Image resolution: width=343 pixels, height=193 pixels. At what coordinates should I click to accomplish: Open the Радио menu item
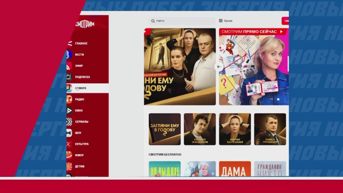(x=80, y=99)
